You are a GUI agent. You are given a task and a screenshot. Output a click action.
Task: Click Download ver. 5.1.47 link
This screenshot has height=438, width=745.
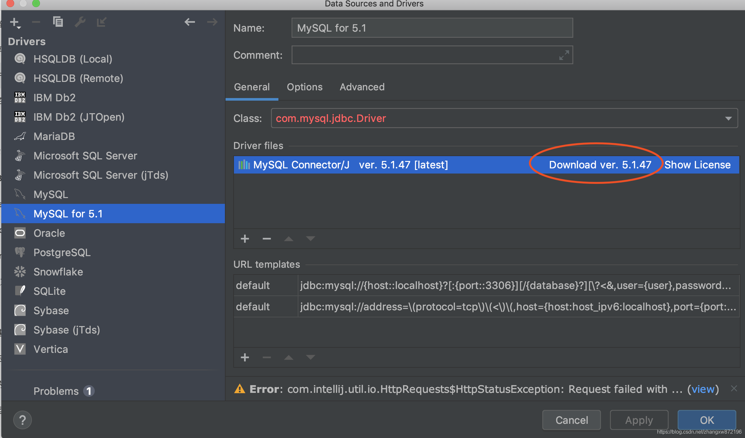(x=600, y=165)
